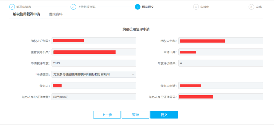Click the 申请复评年度 label text
Viewport: 274px width, 125px height.
pyautogui.click(x=41, y=63)
